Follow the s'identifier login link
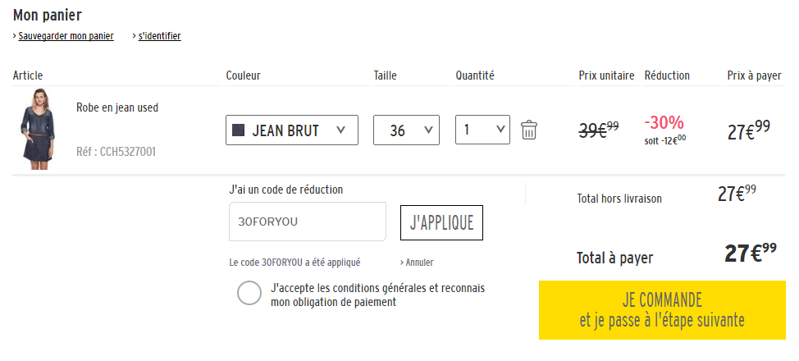This screenshot has height=361, width=799. pos(160,36)
